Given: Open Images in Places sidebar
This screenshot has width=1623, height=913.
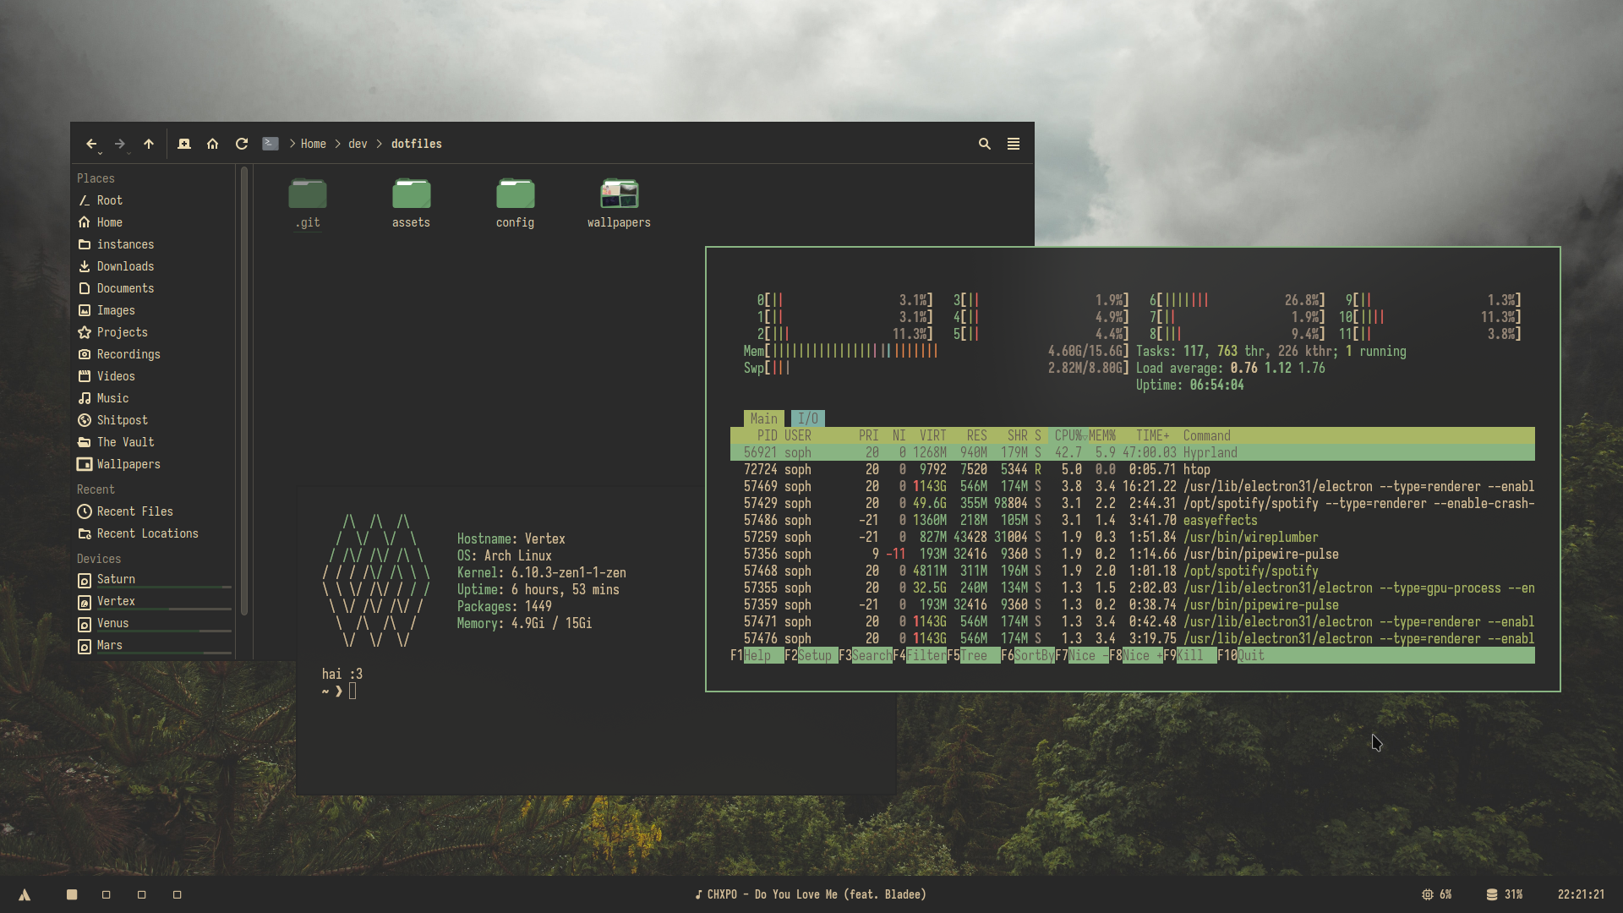Looking at the screenshot, I should pyautogui.click(x=152, y=310).
